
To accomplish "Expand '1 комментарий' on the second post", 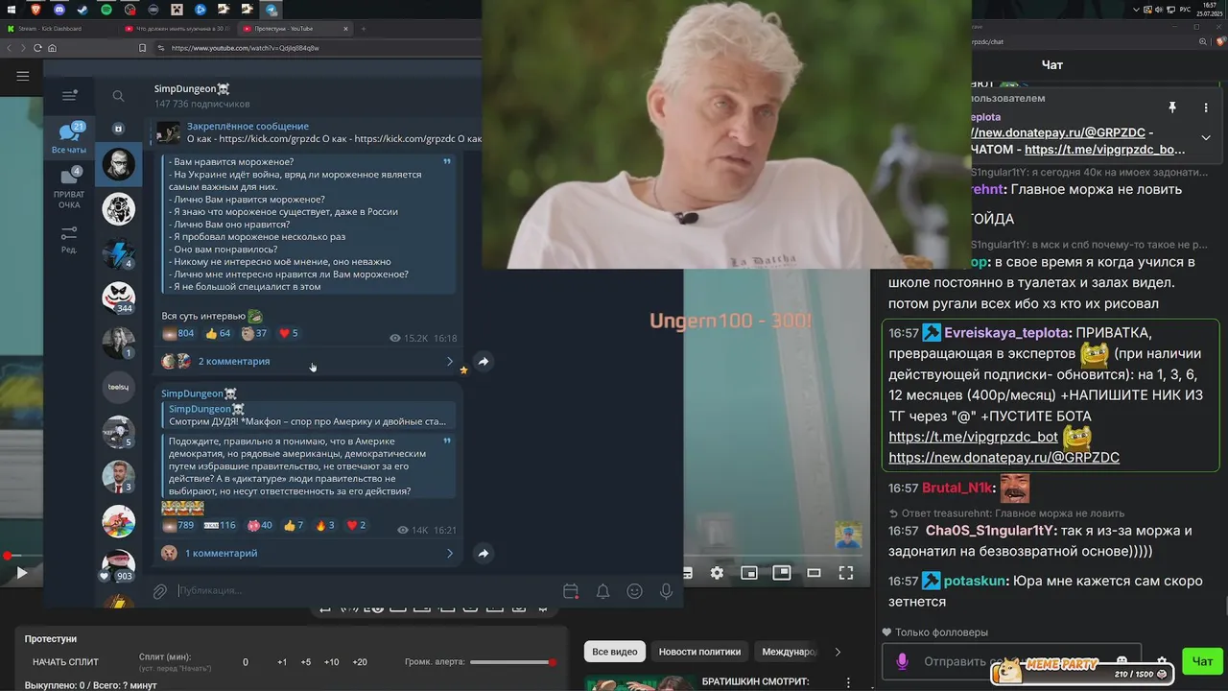I will pos(307,553).
